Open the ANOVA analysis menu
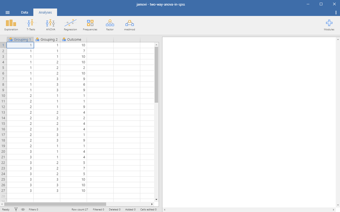Viewport: 340px width, 212px height. point(50,25)
